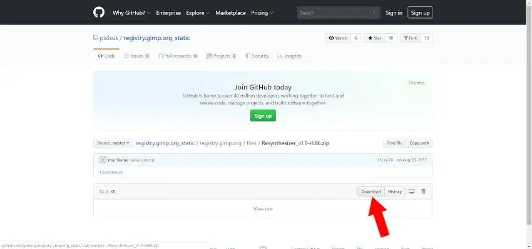Open the Your Name author link
The width and height of the screenshot is (532, 249).
click(118, 160)
